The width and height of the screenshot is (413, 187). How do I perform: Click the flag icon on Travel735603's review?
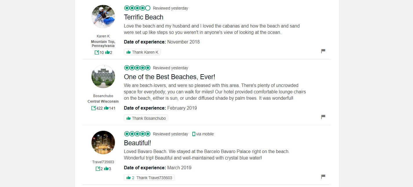click(x=323, y=177)
